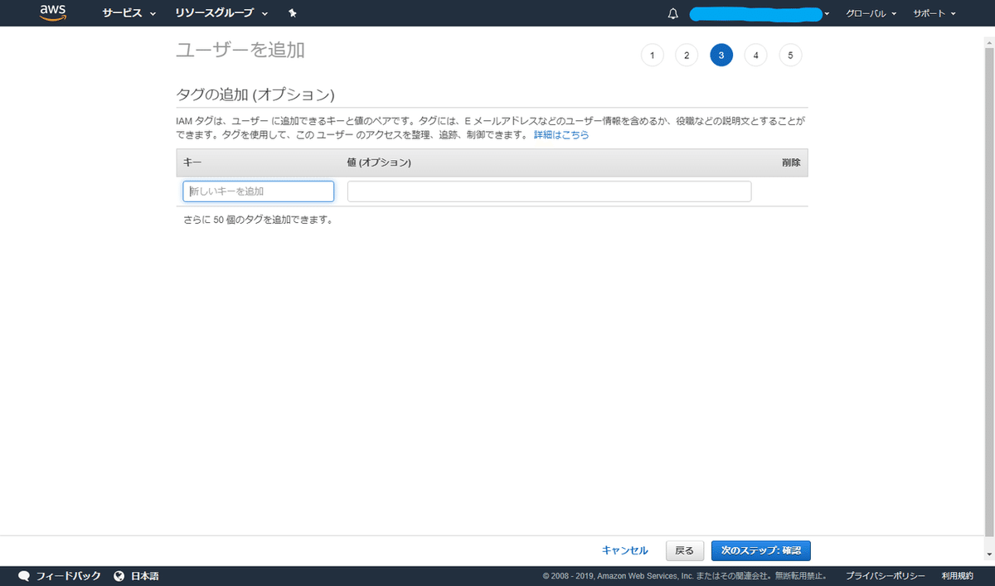Image resolution: width=995 pixels, height=586 pixels.
Task: Click the AWS logo to go home
Action: click(53, 12)
